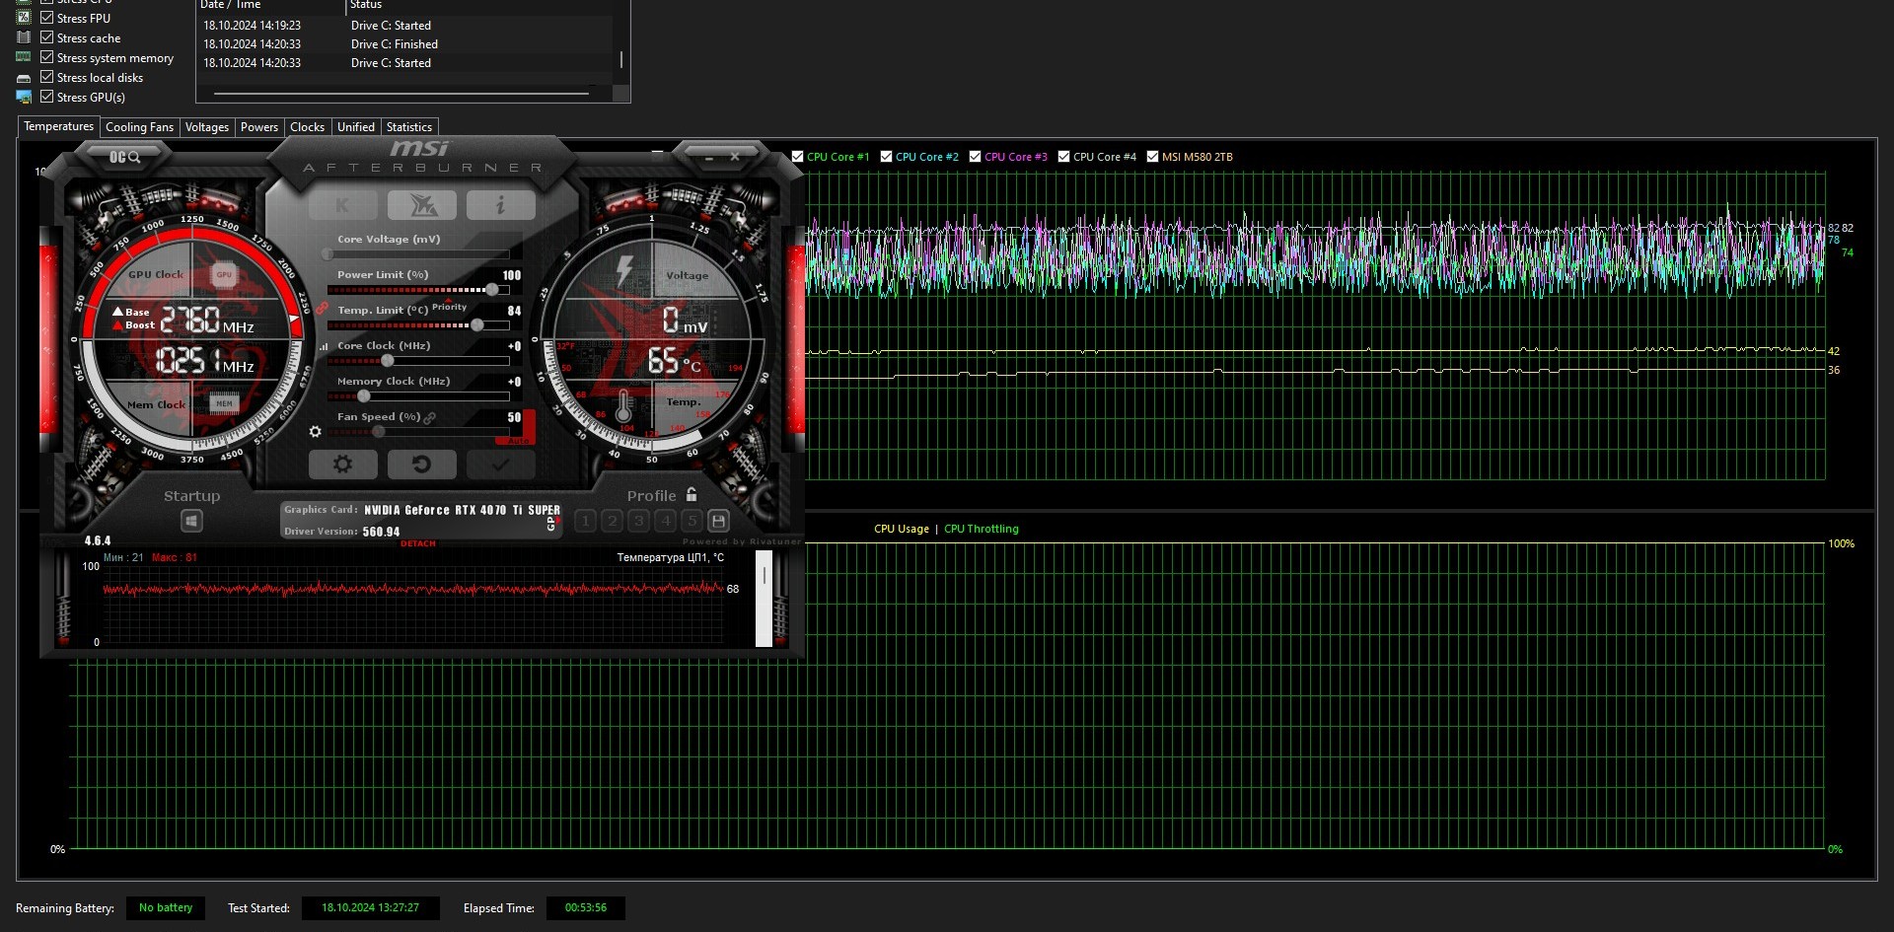
Task: Toggle the profile lock icon
Action: tap(692, 494)
